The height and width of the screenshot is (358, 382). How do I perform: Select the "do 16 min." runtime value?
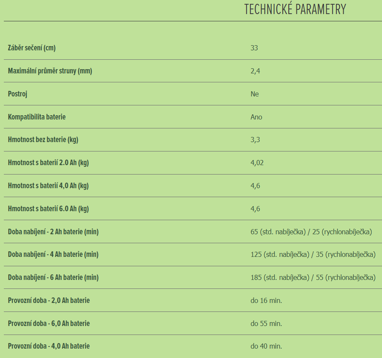pyautogui.click(x=266, y=301)
